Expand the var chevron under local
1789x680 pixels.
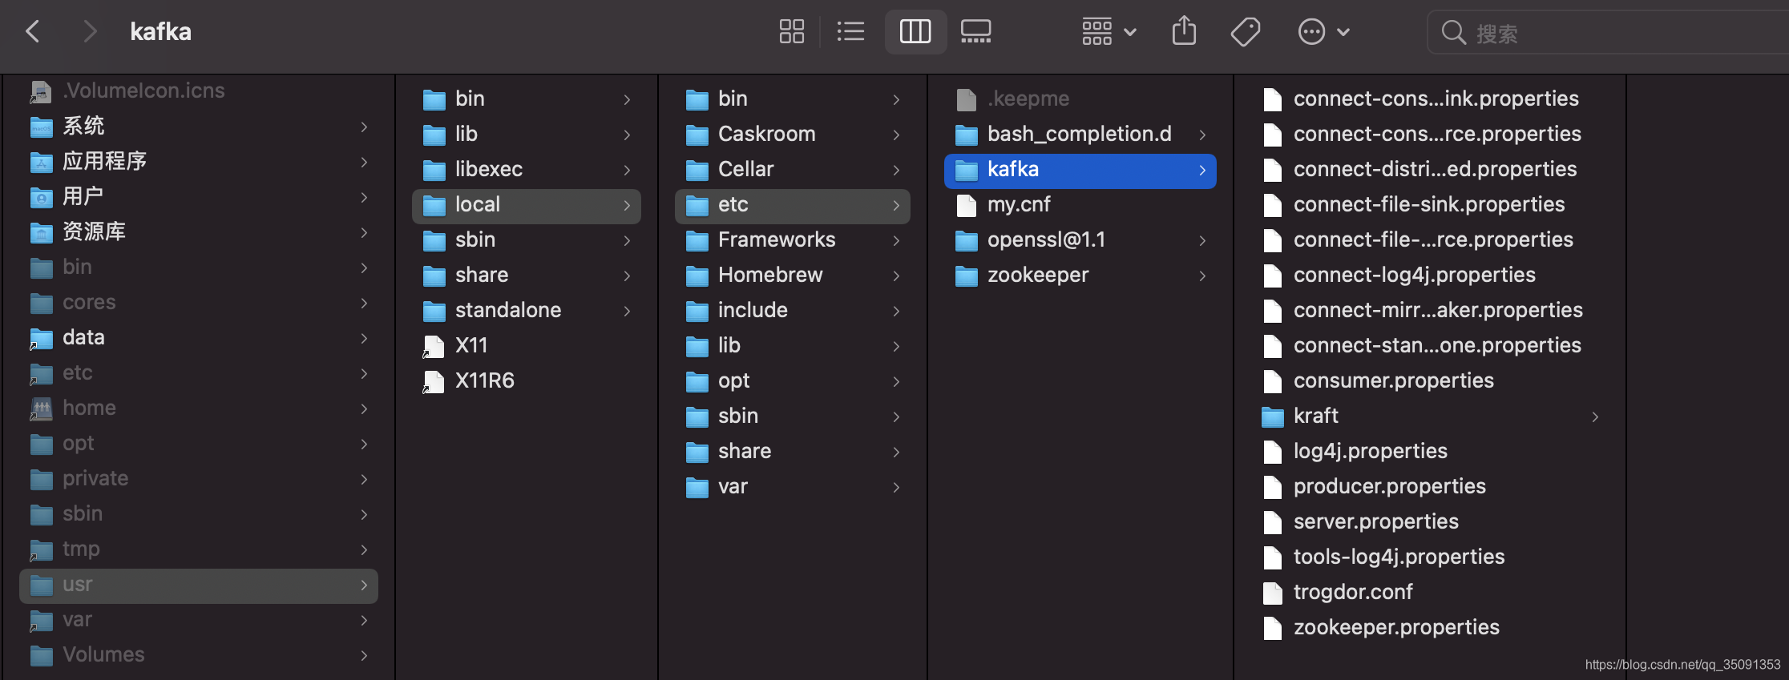pyautogui.click(x=896, y=487)
